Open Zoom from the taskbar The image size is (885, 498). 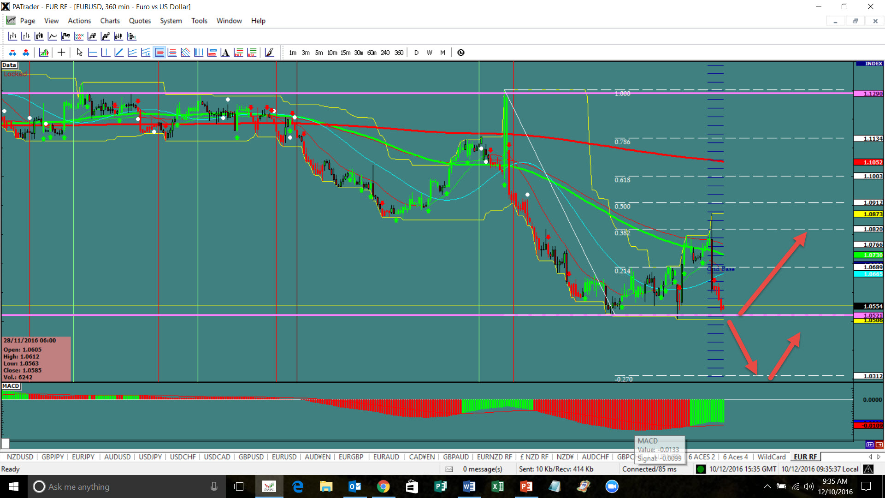(612, 486)
